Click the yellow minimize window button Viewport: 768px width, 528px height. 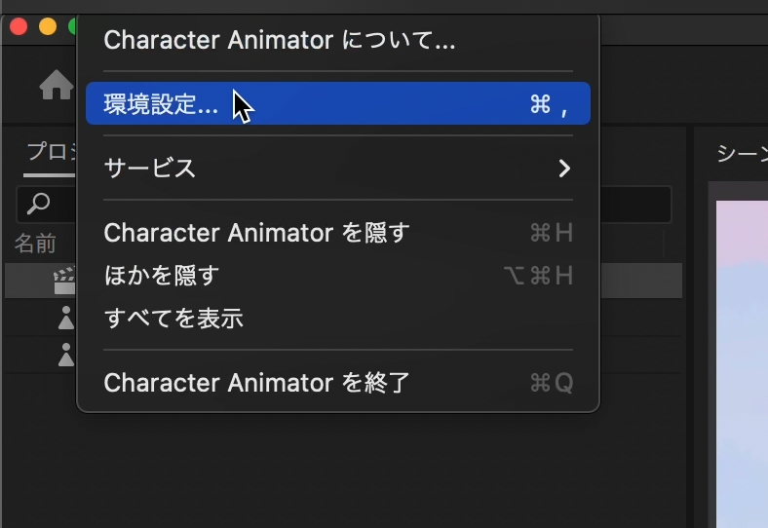(x=47, y=26)
